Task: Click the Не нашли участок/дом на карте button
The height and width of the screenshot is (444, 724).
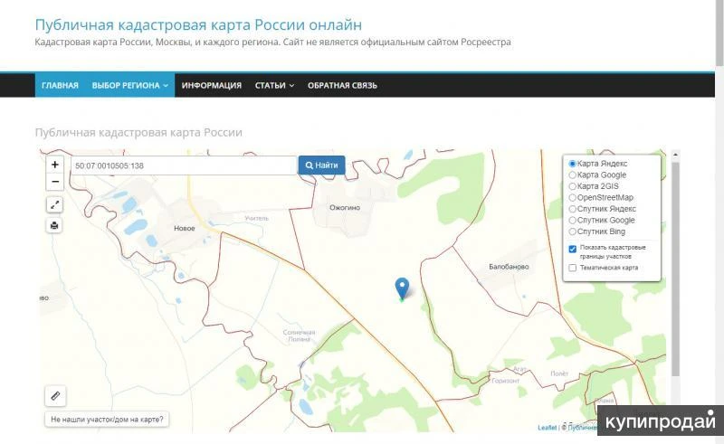Action: 109,420
